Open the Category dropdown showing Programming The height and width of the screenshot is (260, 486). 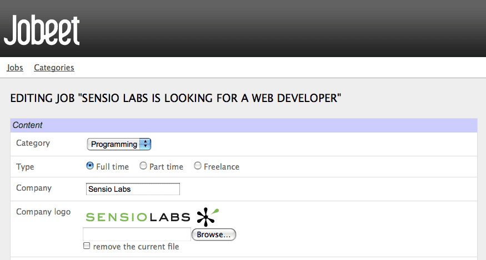(x=119, y=144)
